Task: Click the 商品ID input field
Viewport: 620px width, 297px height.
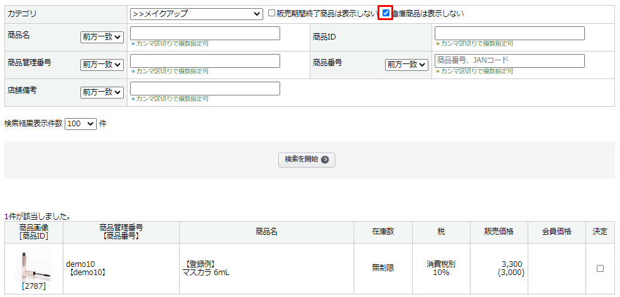Action: tap(509, 33)
